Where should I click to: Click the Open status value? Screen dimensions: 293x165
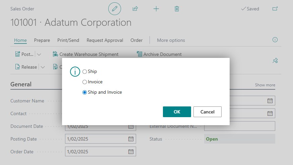pyautogui.click(x=212, y=139)
